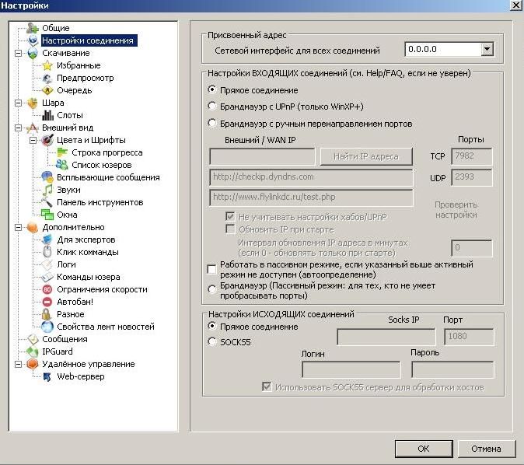Click the Найти IP адреса button

366,156
